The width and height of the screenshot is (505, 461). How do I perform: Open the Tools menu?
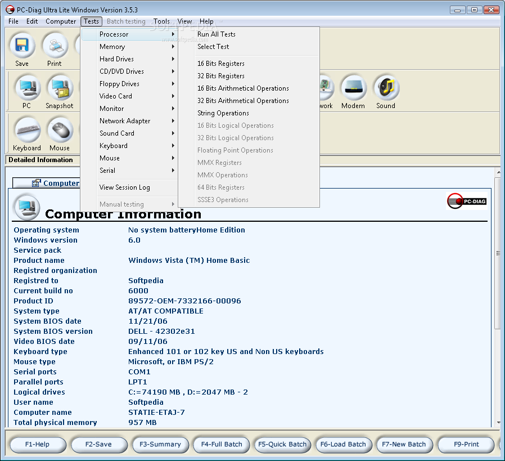pyautogui.click(x=161, y=21)
